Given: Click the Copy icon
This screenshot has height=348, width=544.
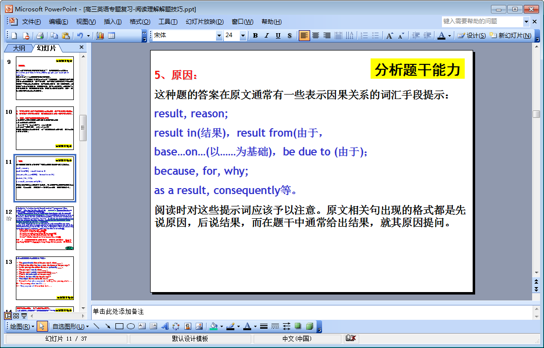Looking at the screenshot, I should pyautogui.click(x=54, y=36).
